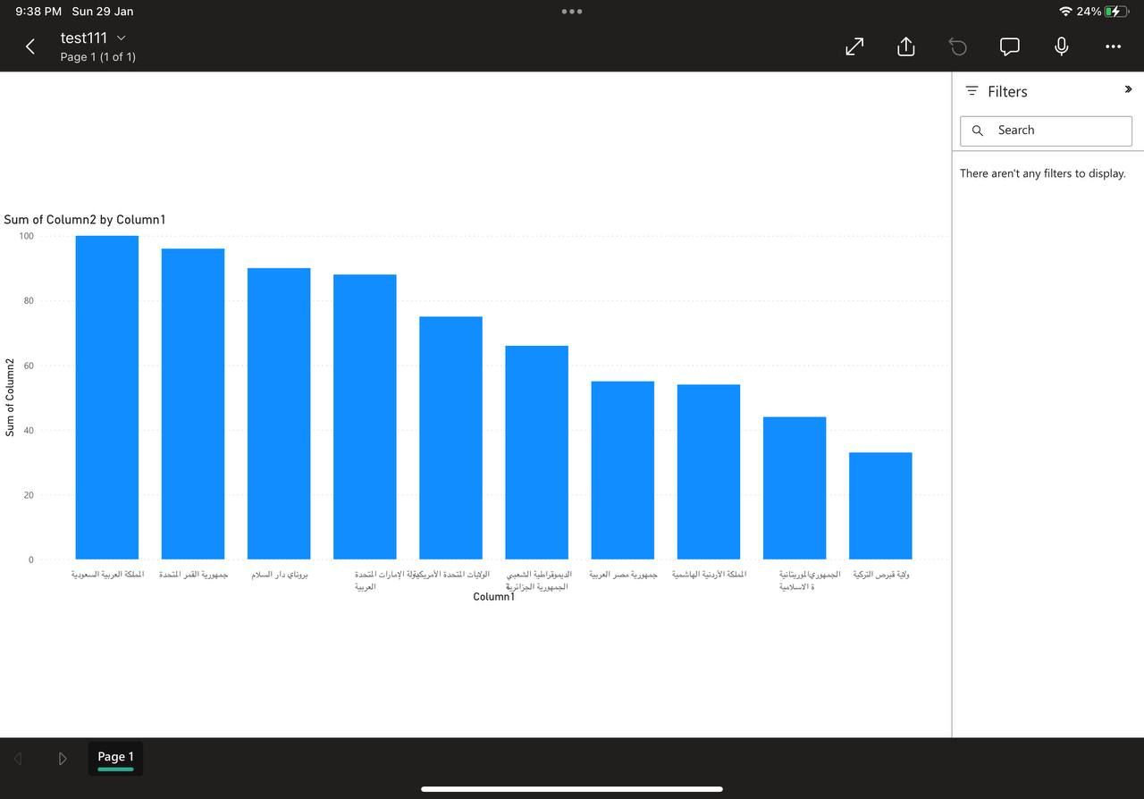Screen dimensions: 1144x799
Task: Tap the Sun 29 Jan date
Action: 103,12
